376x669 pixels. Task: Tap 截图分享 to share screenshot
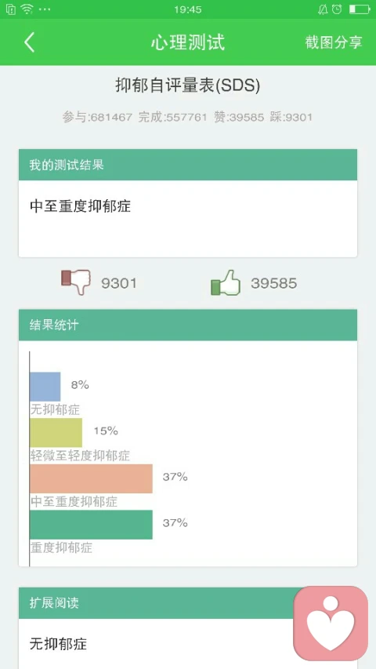tap(334, 42)
